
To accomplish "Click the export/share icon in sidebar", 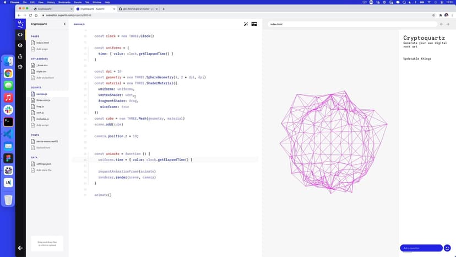I will (x=20, y=56).
